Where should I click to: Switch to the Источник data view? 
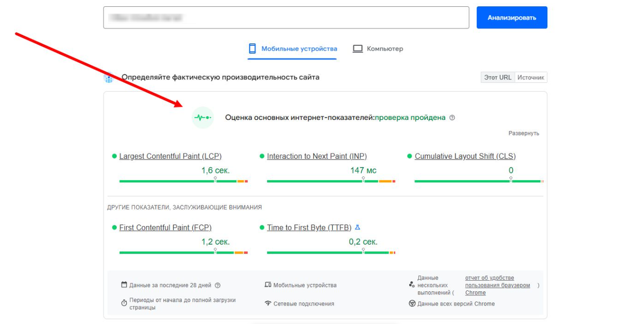tap(531, 77)
